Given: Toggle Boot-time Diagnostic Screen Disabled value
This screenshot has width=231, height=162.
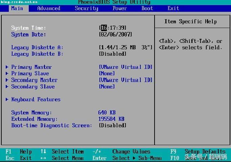Looking at the screenshot, I should coord(113,126).
